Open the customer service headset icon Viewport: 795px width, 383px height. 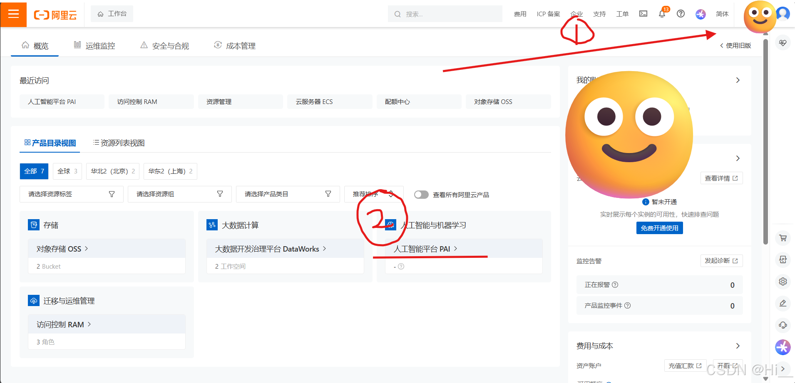click(x=783, y=325)
